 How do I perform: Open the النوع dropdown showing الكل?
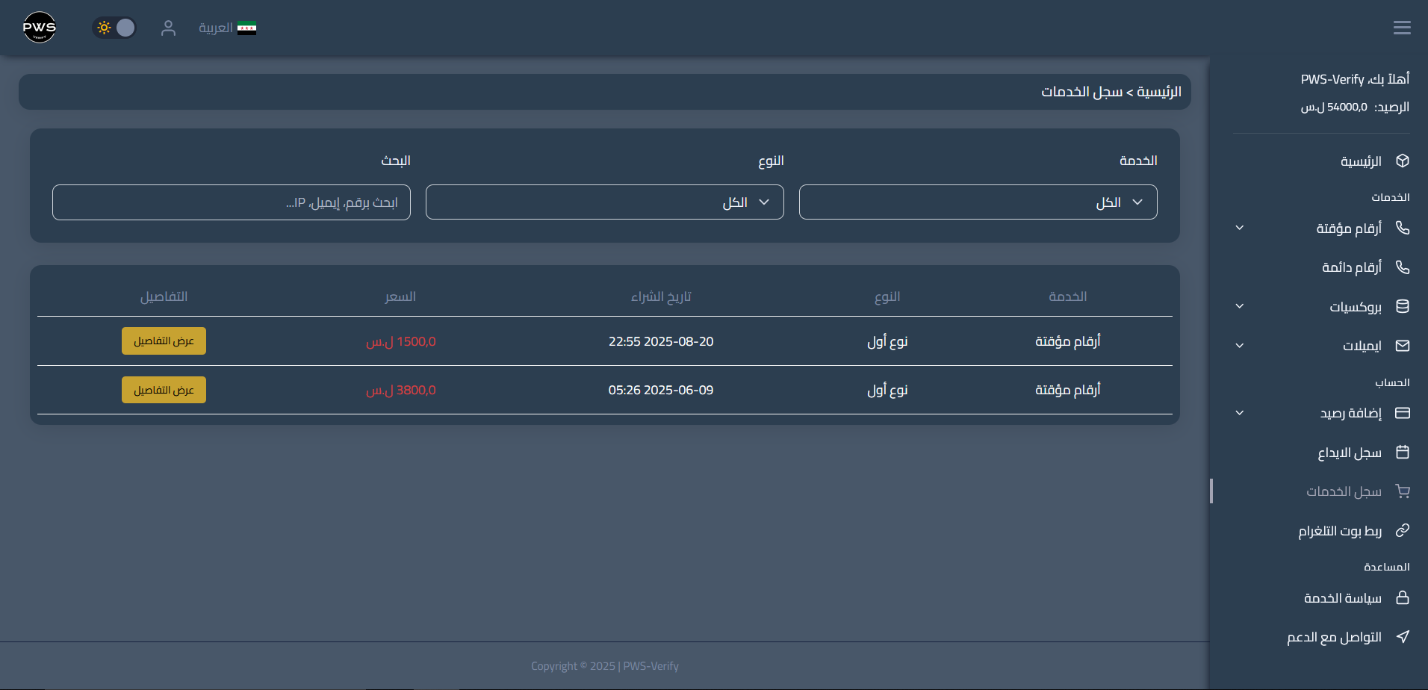(604, 202)
